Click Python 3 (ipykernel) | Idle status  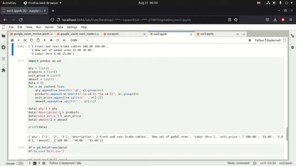coord(65,163)
